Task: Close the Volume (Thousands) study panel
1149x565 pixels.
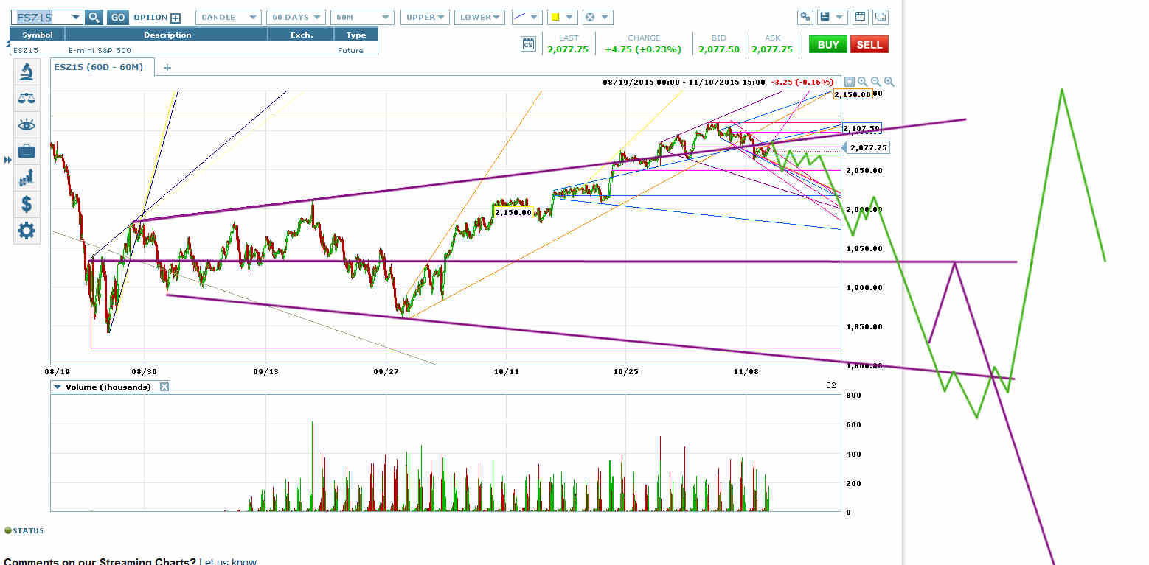Action: tap(164, 387)
